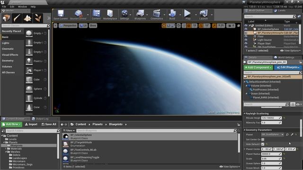Image resolution: width=303 pixels, height=170 pixels.
Task: Open Perspective view mode dropdown
Action: (68, 25)
